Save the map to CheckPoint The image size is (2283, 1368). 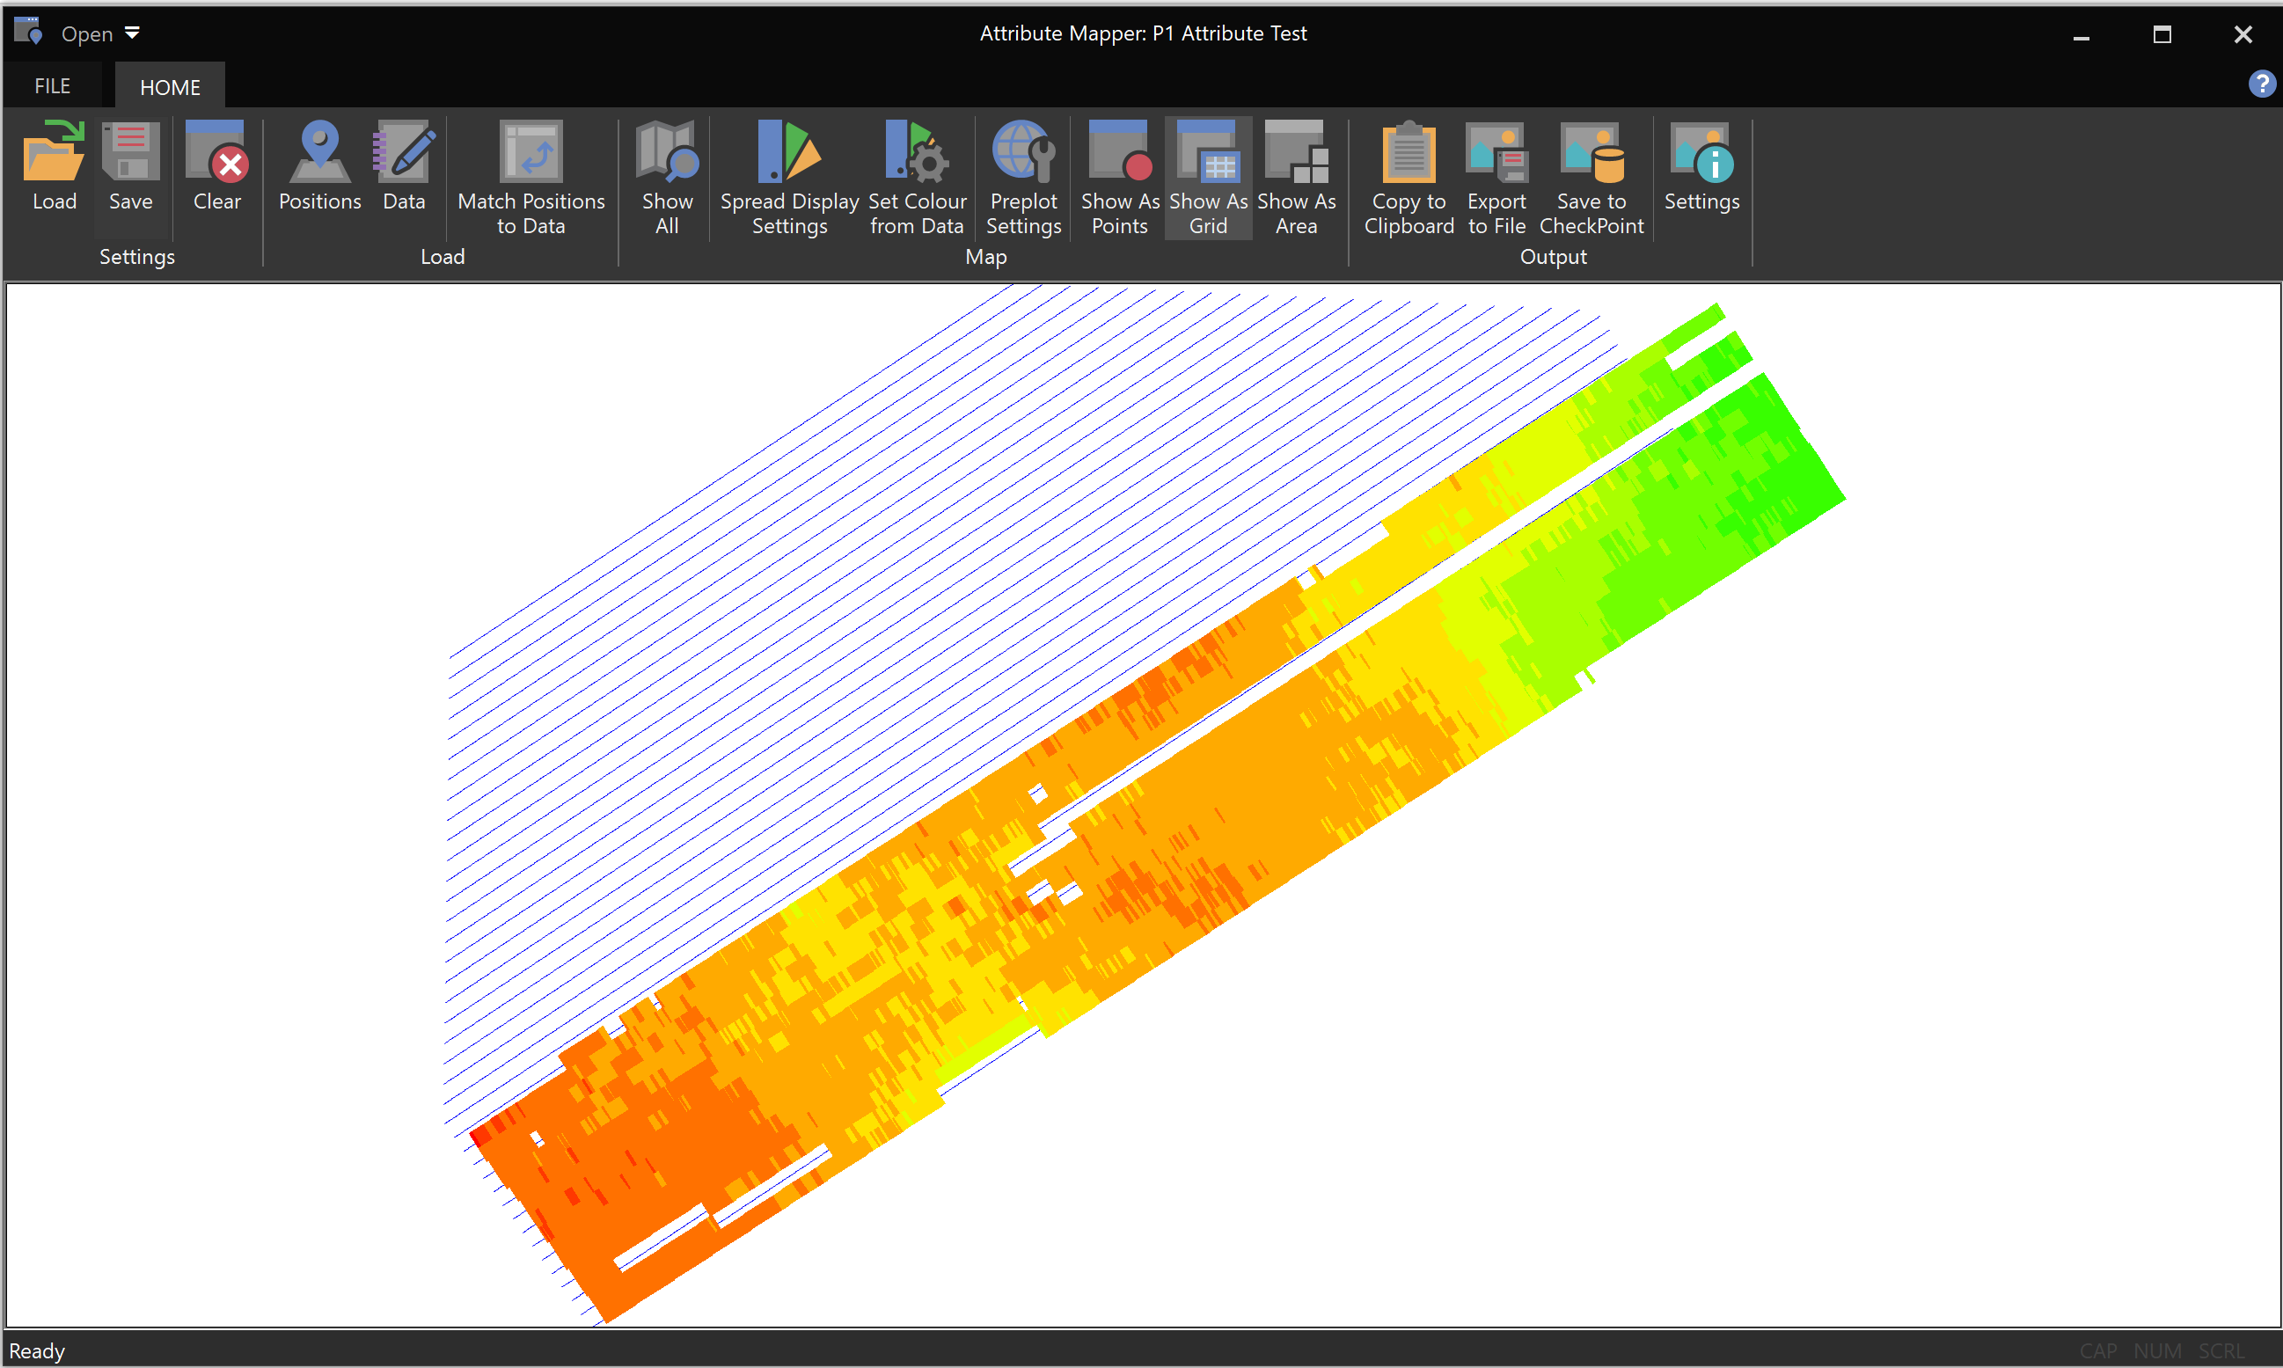(x=1591, y=178)
